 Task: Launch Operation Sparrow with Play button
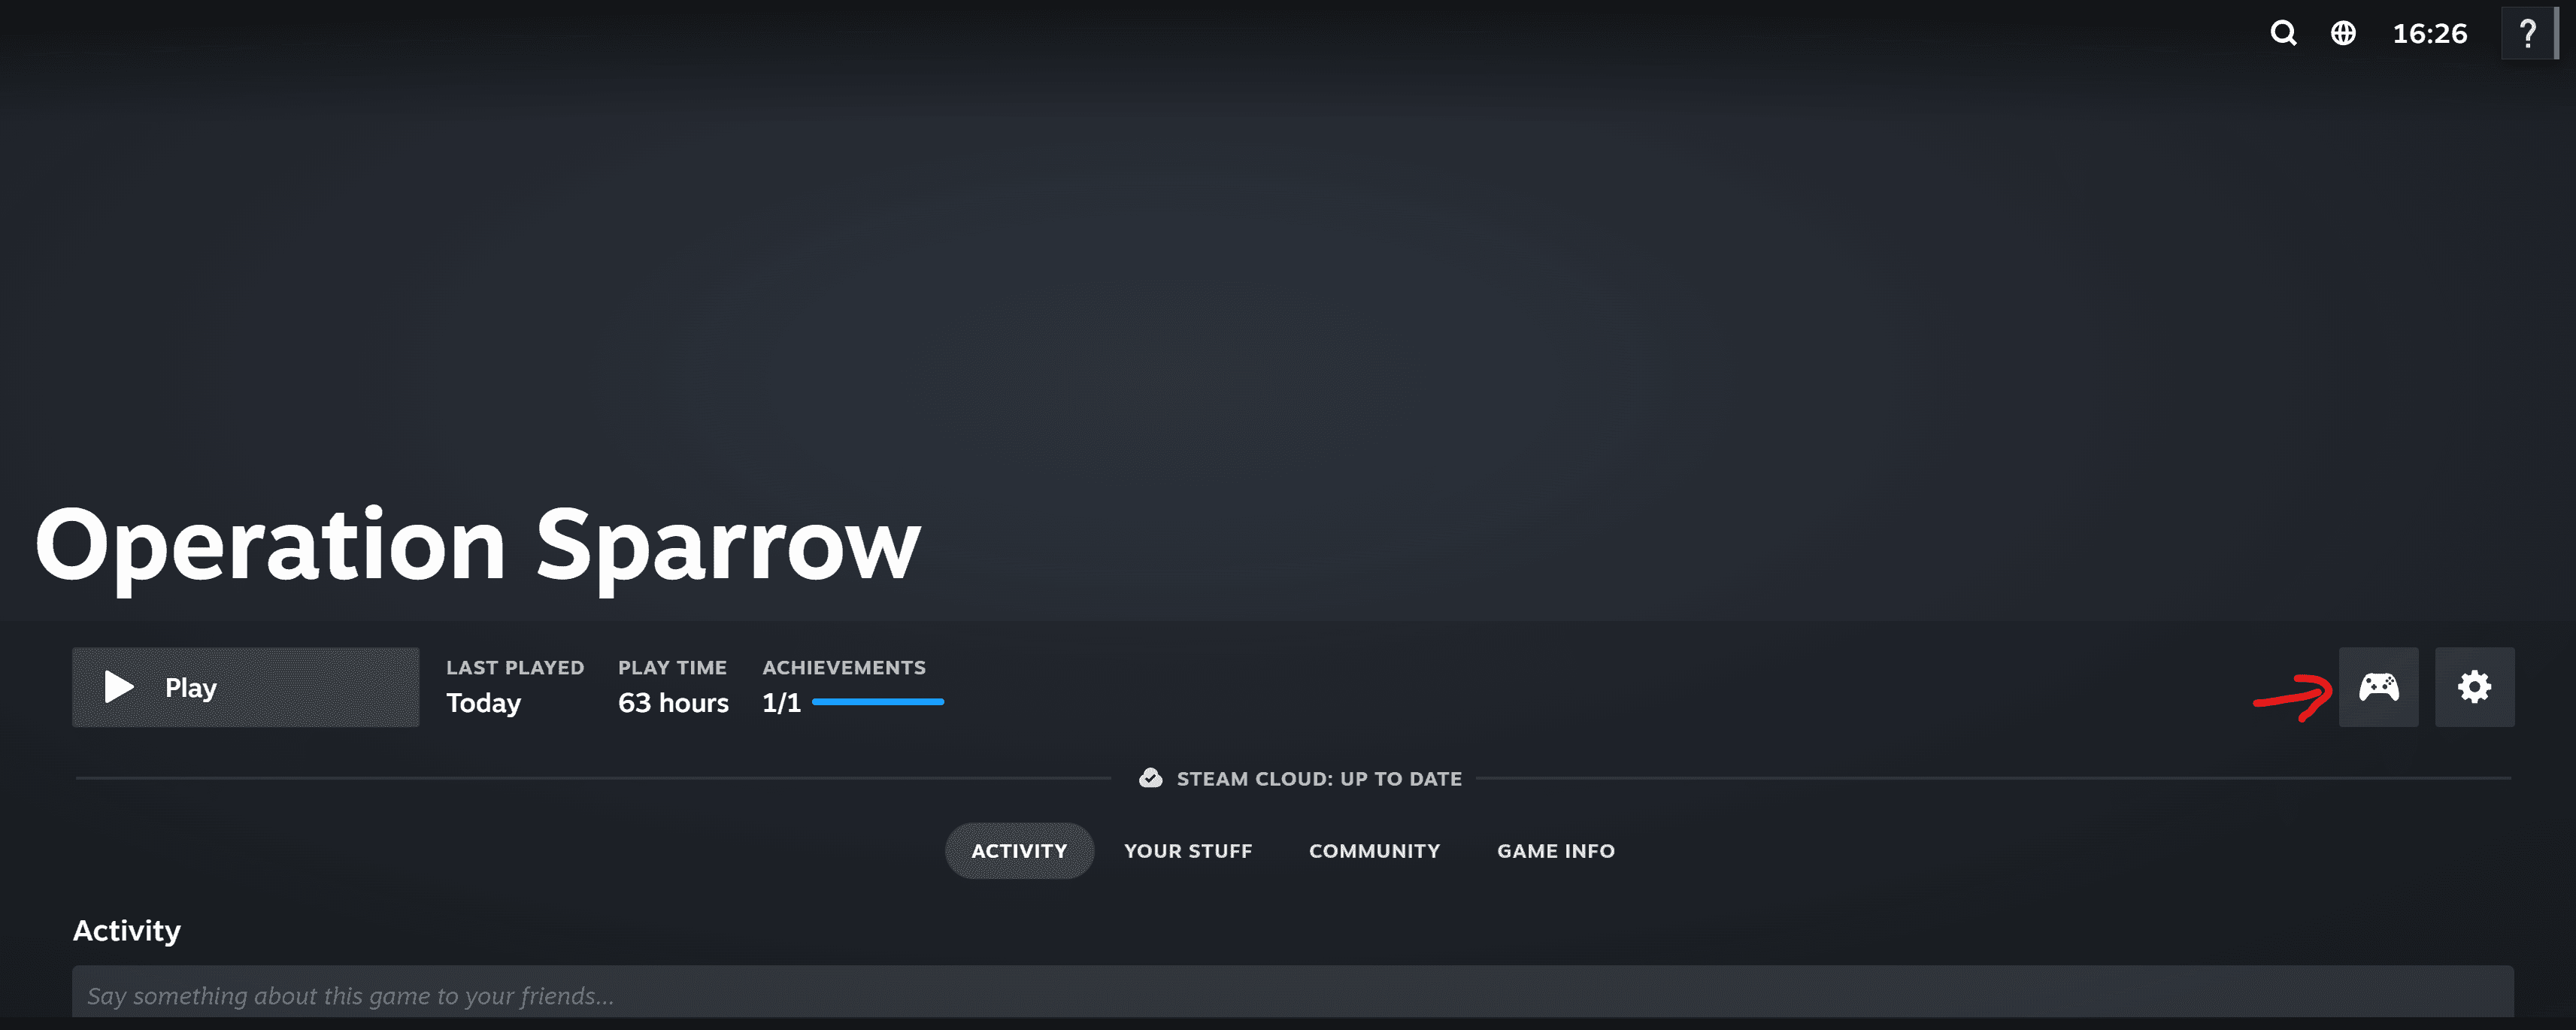[x=245, y=687]
